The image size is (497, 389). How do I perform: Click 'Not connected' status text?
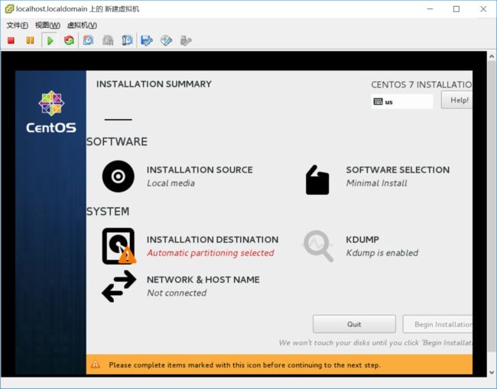177,293
